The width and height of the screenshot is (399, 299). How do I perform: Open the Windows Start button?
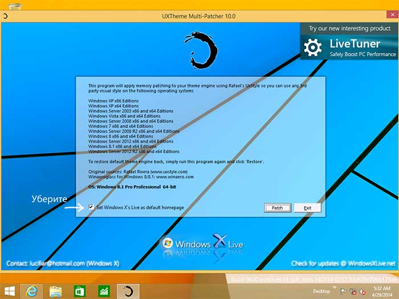(x=10, y=291)
